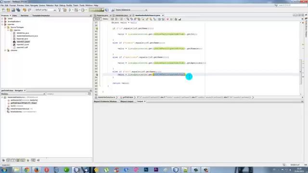Select the reporte01.jasper file
The width and height of the screenshot is (308, 173).
23,42
